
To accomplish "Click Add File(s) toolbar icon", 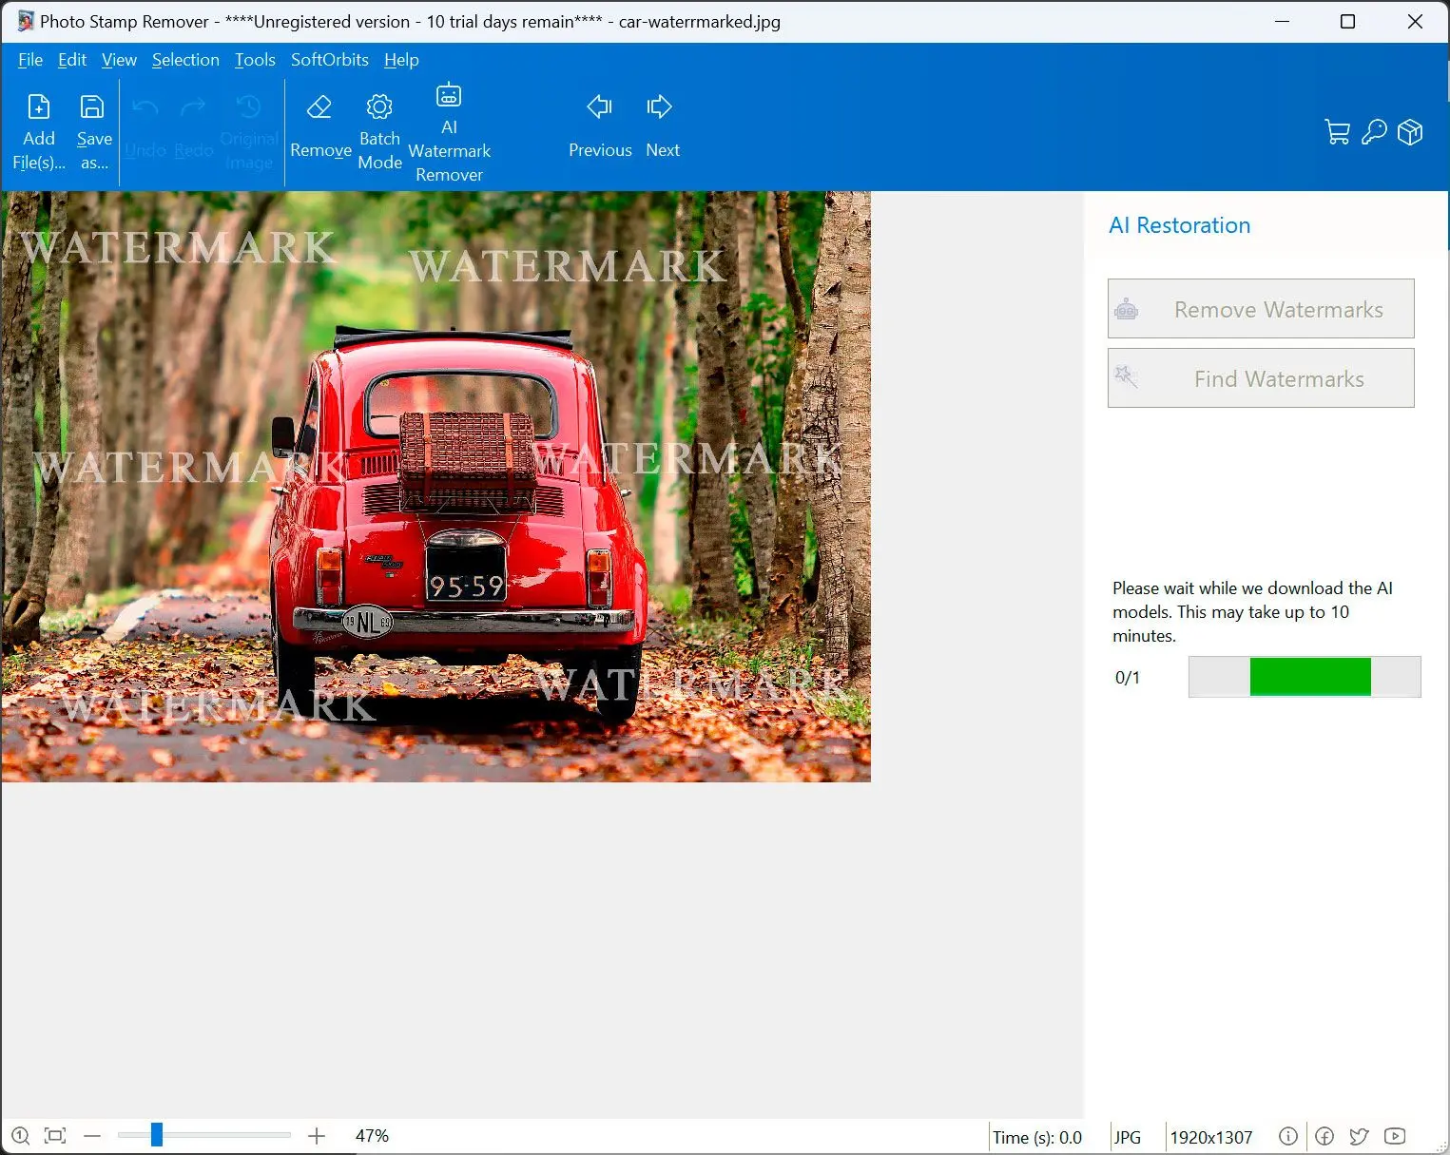I will [x=39, y=106].
